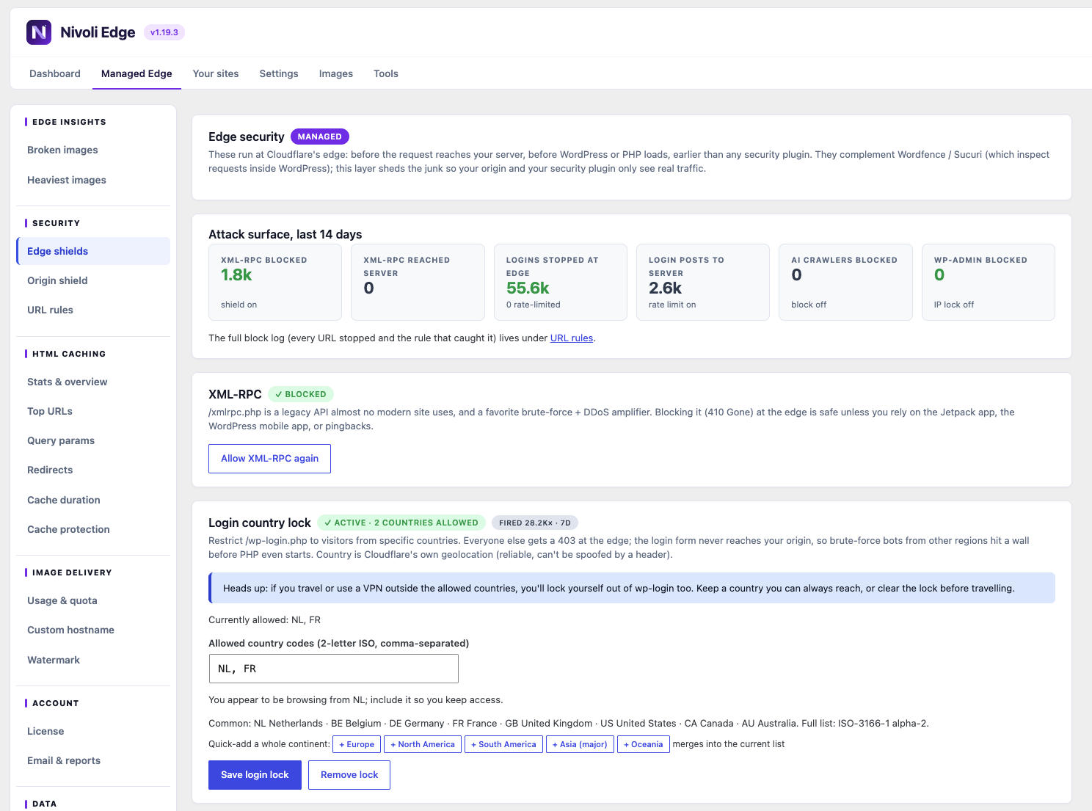Click the XML-RPC BLOCKED 1.8k stat card
The image size is (1092, 811).
275,283
